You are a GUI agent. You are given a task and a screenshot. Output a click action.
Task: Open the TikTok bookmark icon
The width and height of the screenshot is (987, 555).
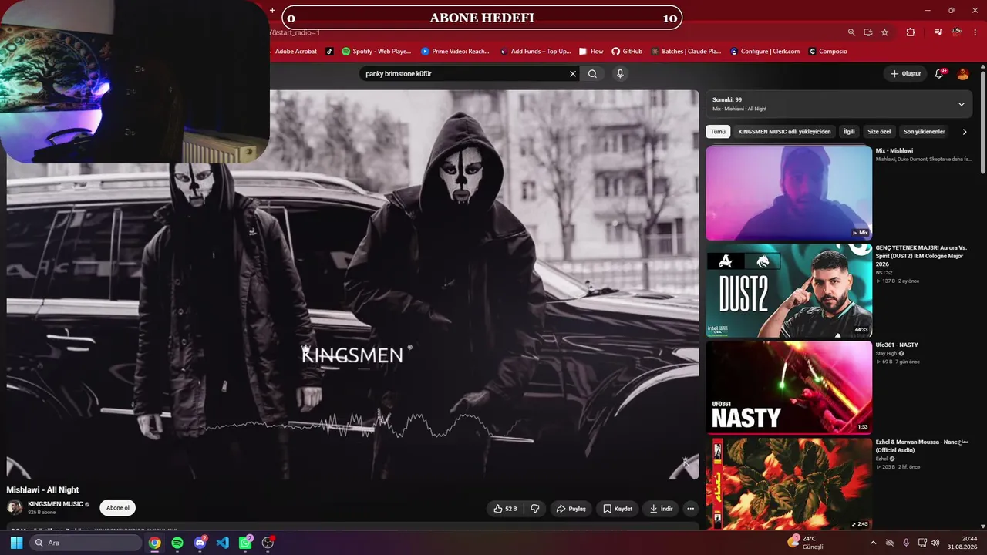(x=329, y=52)
